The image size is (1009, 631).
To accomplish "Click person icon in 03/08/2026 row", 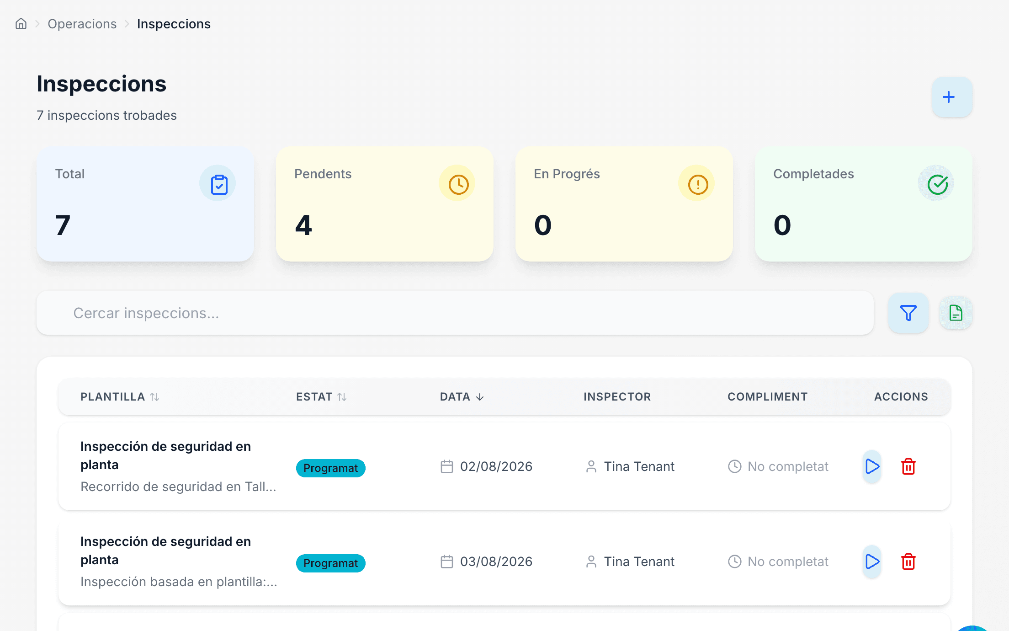I will click(x=591, y=561).
